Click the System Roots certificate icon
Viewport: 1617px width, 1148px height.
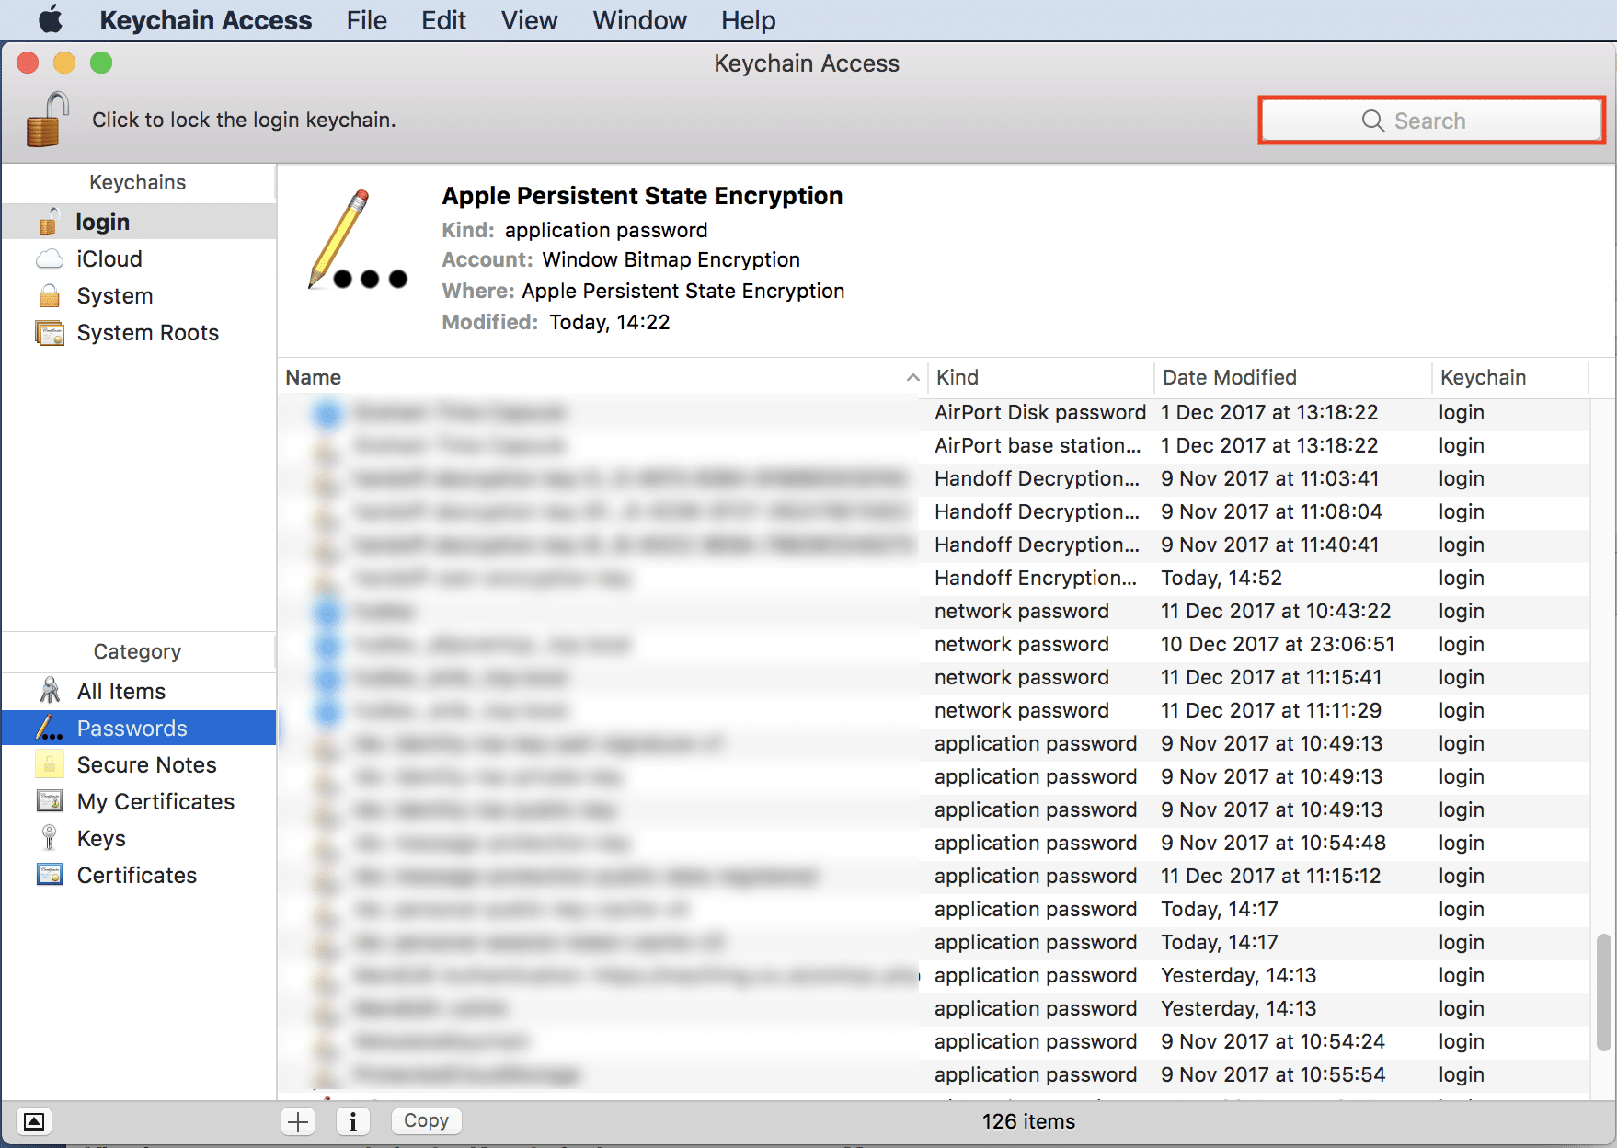pyautogui.click(x=50, y=332)
